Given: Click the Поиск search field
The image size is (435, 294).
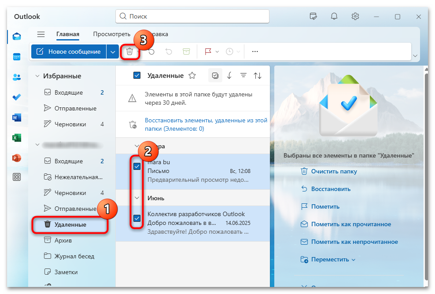Looking at the screenshot, I should pos(192,16).
